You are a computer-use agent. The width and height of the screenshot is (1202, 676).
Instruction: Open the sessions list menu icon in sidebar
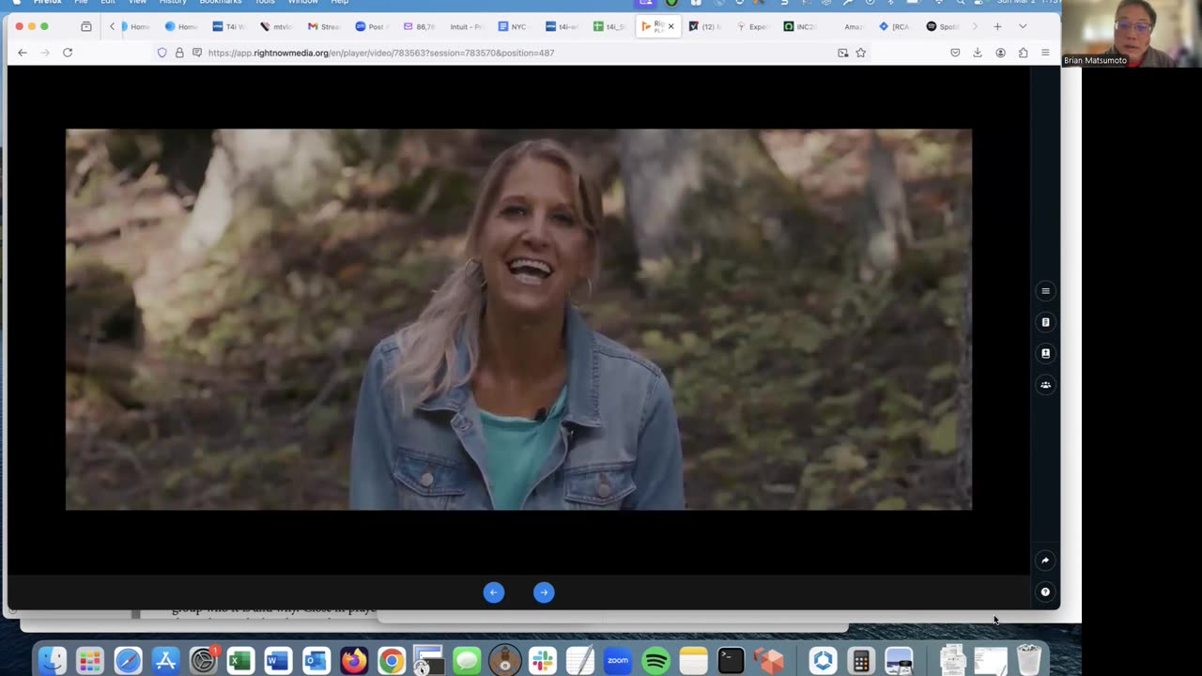1045,291
